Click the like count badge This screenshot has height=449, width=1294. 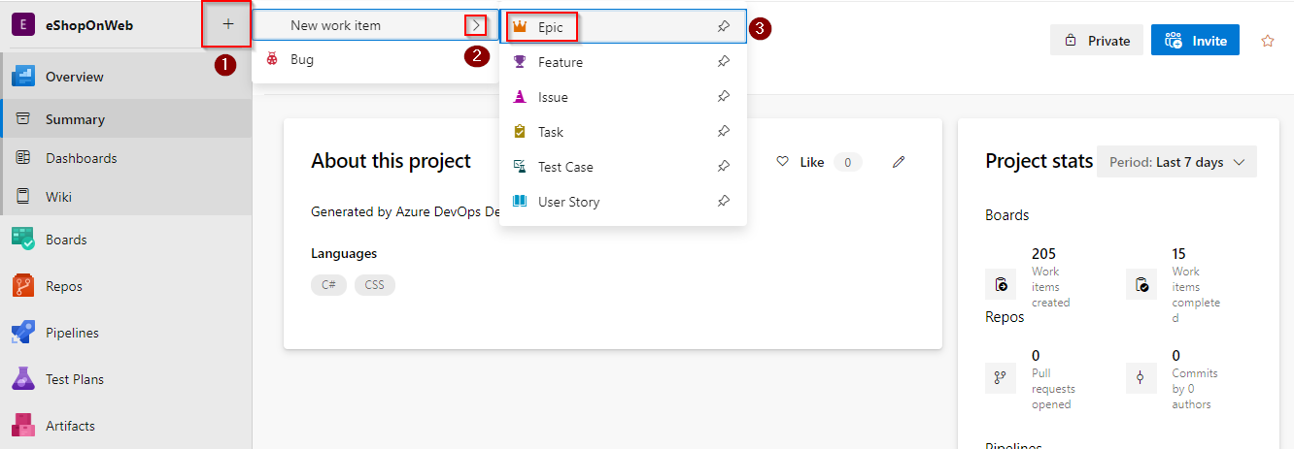(847, 162)
